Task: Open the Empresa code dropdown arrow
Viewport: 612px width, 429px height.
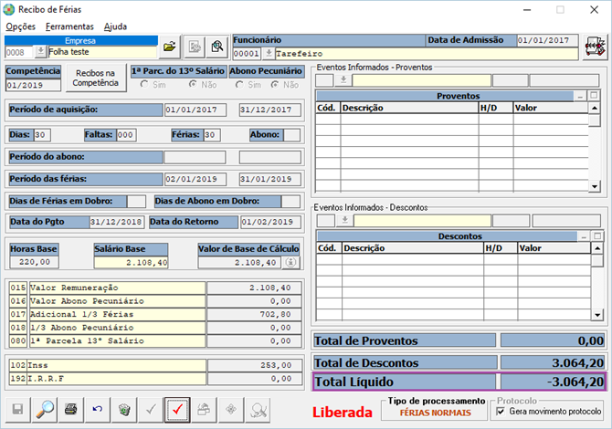Action: click(40, 52)
